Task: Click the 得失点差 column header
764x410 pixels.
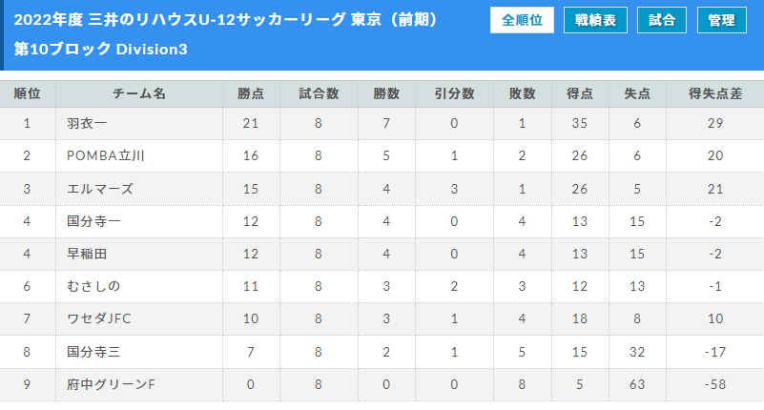Action: (715, 93)
